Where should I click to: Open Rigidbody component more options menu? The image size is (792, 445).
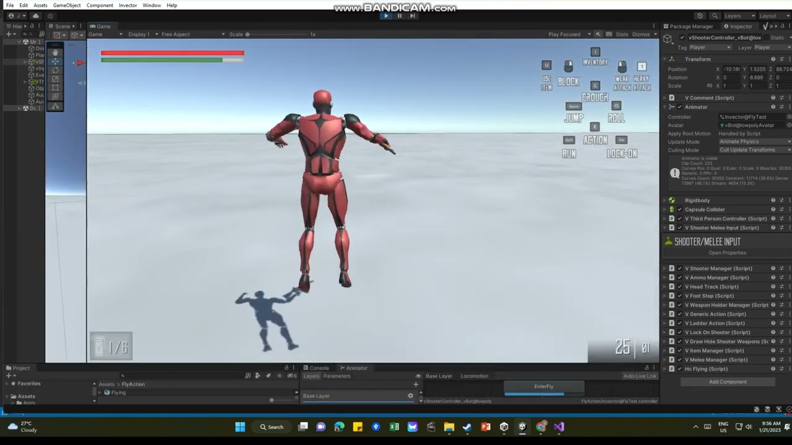[790, 200]
